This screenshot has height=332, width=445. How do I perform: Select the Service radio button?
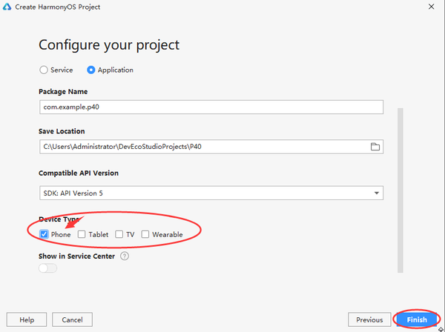point(44,70)
